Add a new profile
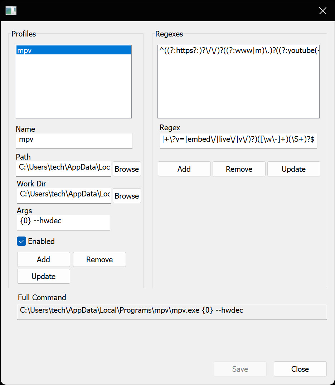This screenshot has height=385, width=335. coord(43,259)
